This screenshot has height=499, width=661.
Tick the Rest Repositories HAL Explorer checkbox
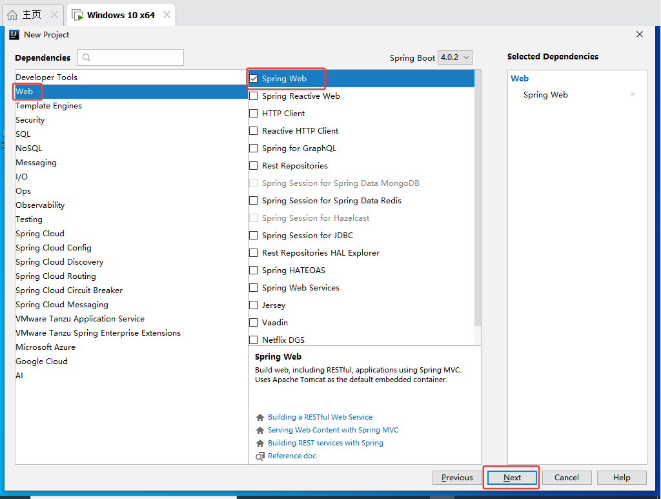tap(253, 253)
